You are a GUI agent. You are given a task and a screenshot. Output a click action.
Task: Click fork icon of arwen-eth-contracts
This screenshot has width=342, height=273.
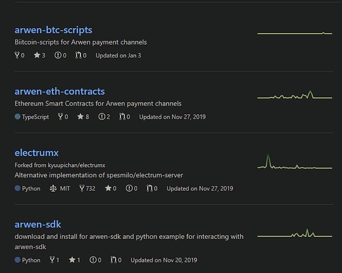[x=60, y=117]
